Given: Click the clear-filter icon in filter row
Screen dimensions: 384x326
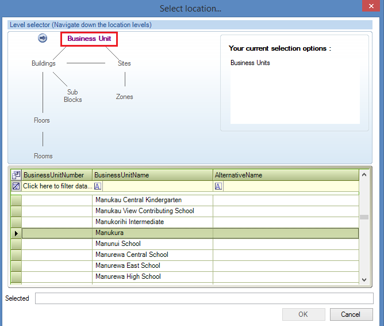Looking at the screenshot, I should [16, 186].
